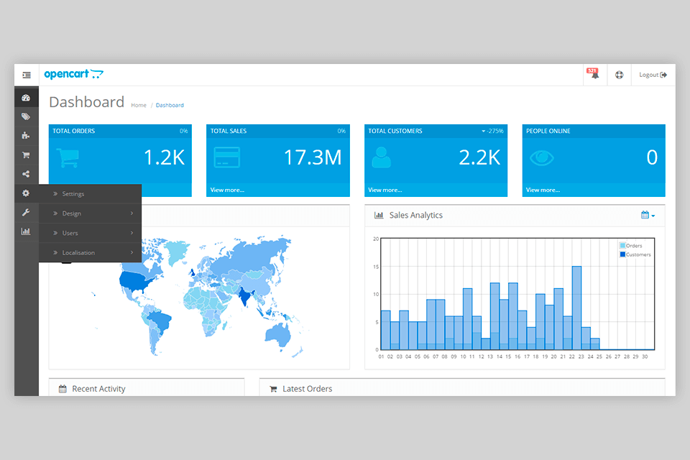The height and width of the screenshot is (460, 690).
Task: Click the 1.2K total orders value
Action: pyautogui.click(x=164, y=157)
